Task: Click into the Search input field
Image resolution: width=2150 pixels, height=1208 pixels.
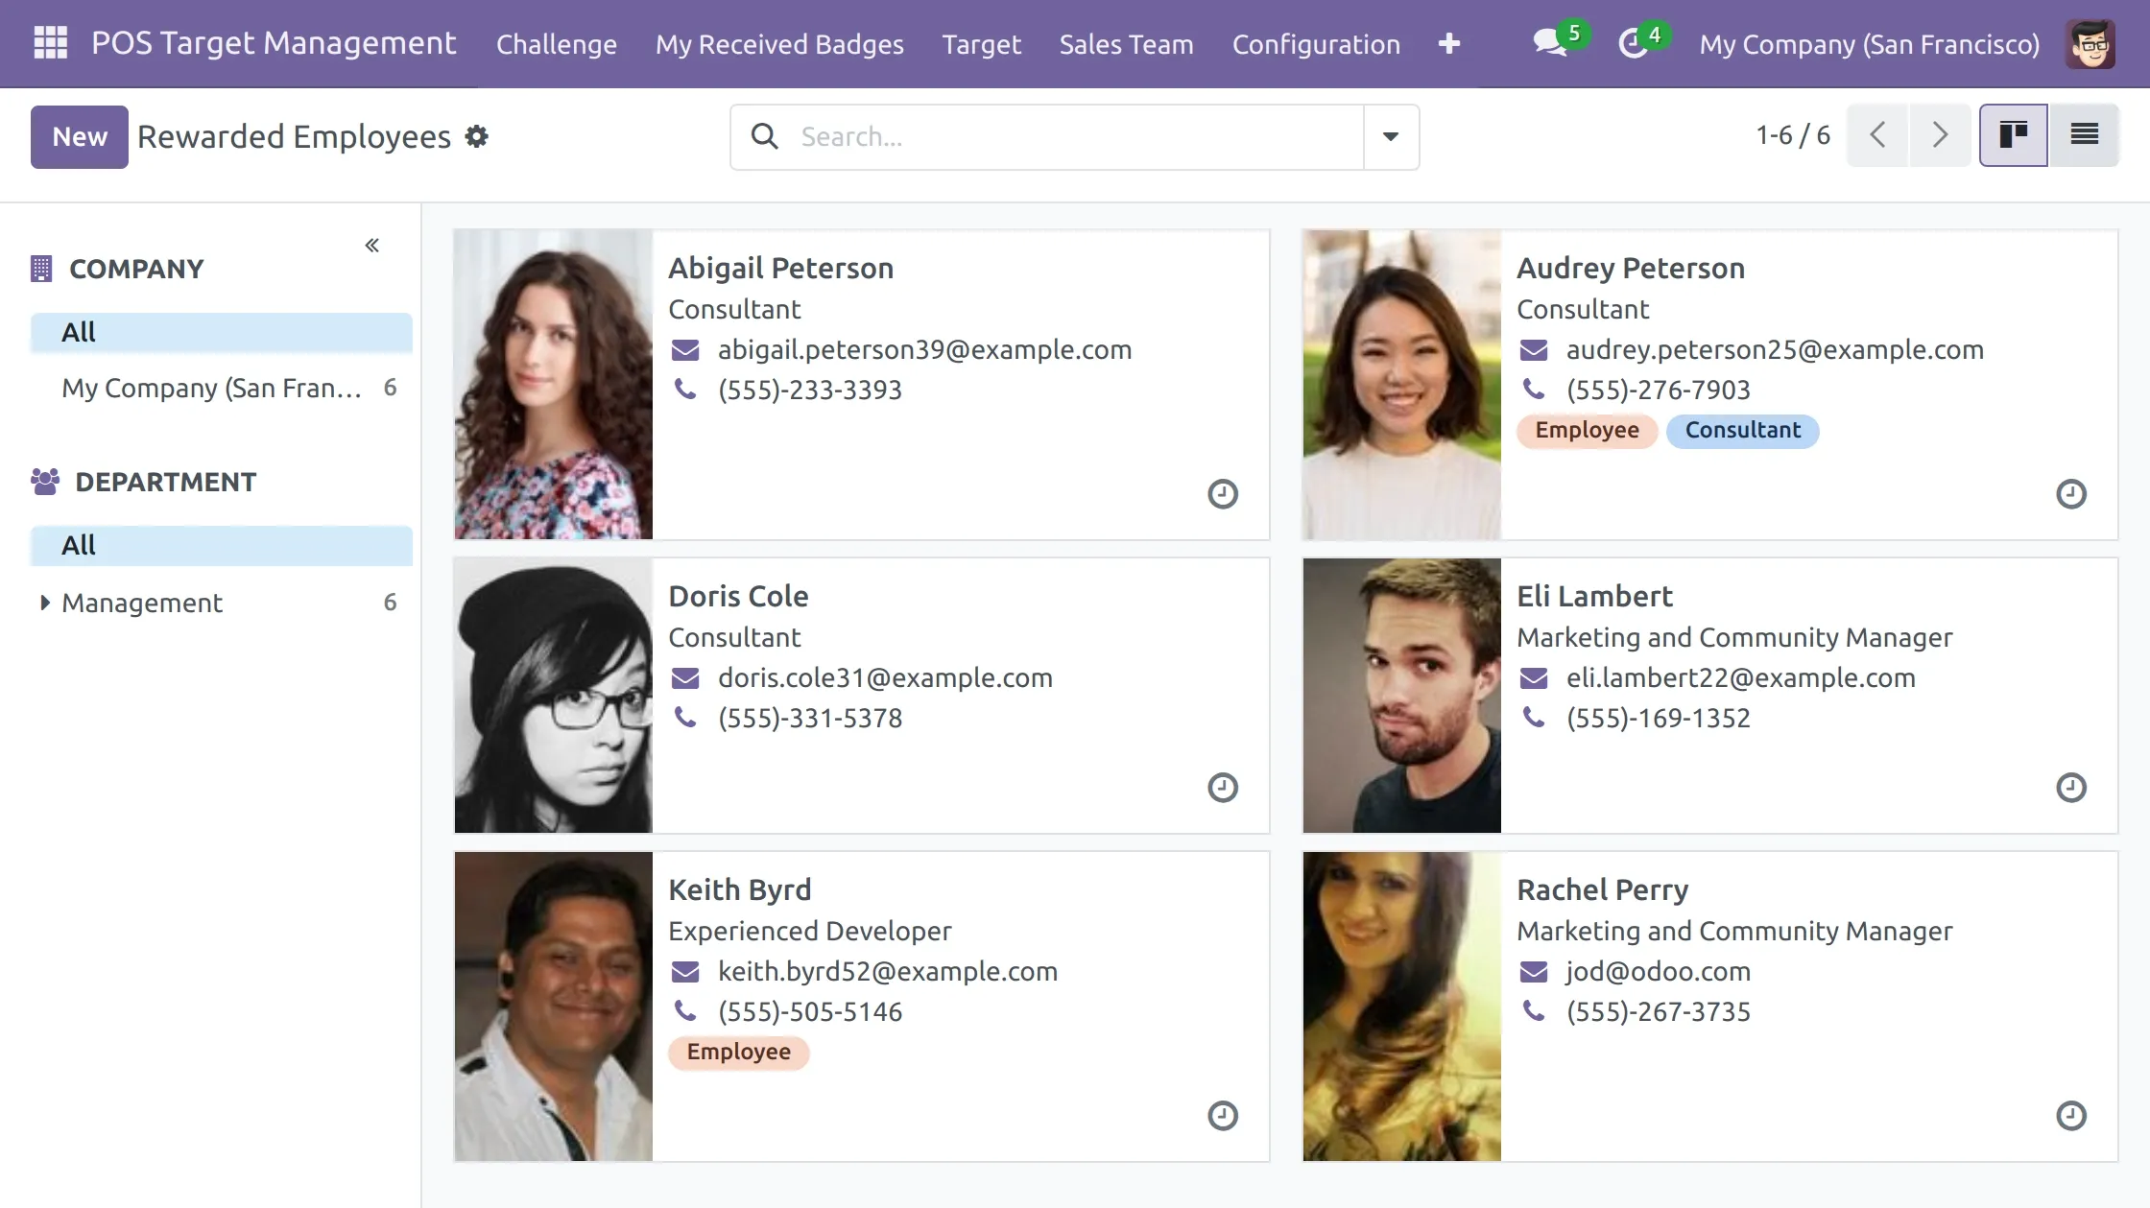Action: [x=1075, y=137]
